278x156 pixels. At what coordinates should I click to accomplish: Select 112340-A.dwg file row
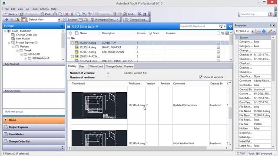tap(148, 43)
